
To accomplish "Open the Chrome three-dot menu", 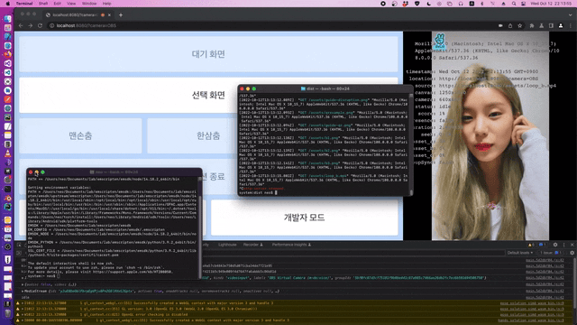I will [571, 26].
